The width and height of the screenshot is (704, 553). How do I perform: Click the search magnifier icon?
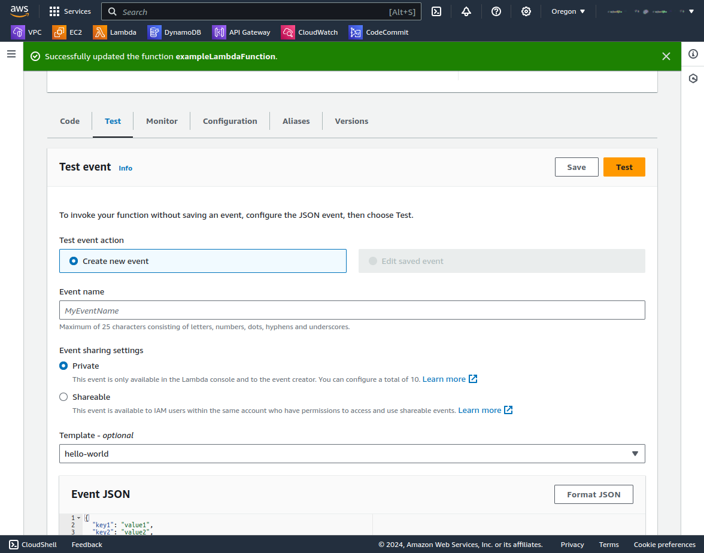pos(113,12)
